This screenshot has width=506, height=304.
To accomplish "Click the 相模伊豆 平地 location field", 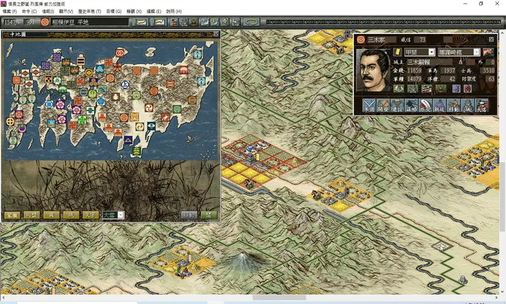I will pos(90,22).
